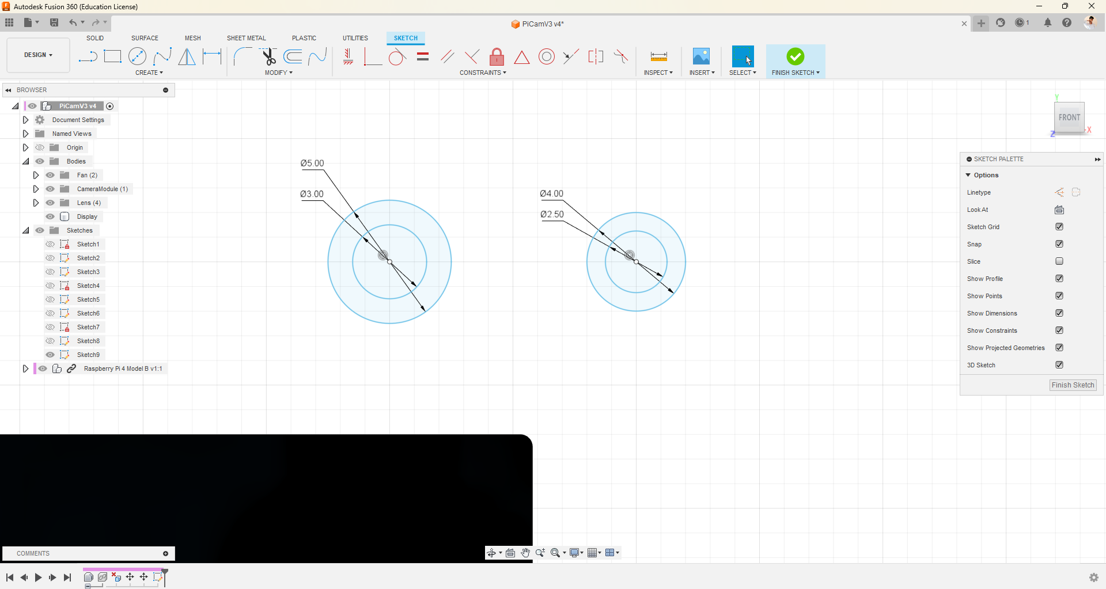This screenshot has height=589, width=1106.
Task: Click the Finish Sketch palette button
Action: coord(1073,385)
